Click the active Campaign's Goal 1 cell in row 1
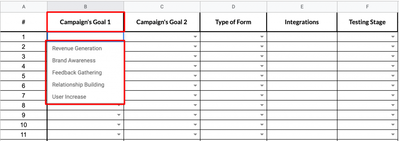 click(85, 37)
